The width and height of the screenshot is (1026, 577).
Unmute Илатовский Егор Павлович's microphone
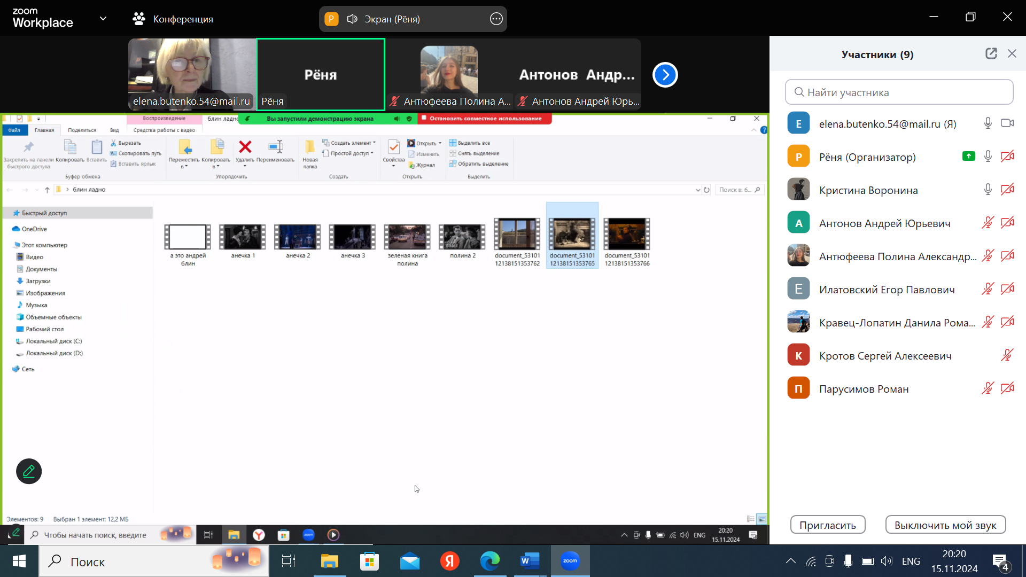pos(988,289)
